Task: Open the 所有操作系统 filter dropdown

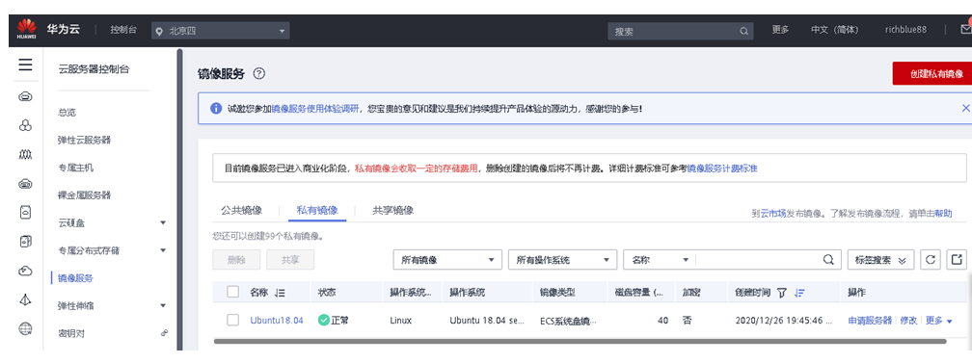Action: coord(562,260)
